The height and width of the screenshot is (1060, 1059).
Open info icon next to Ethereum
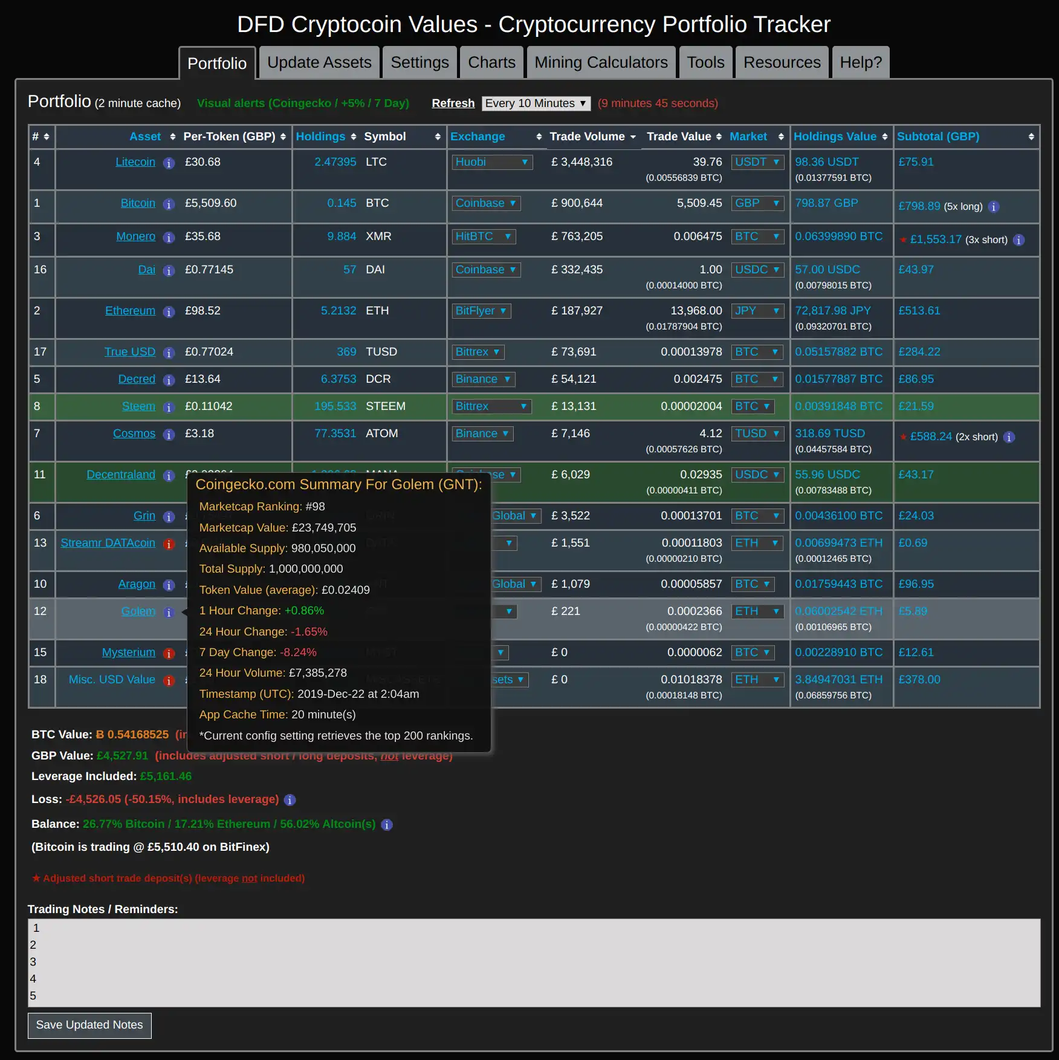[169, 312]
